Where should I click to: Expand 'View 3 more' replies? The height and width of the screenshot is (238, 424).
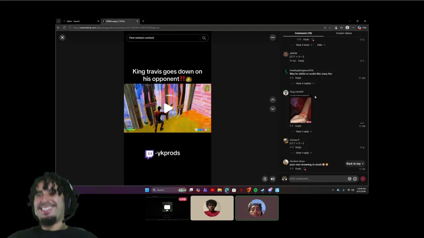pos(304,45)
